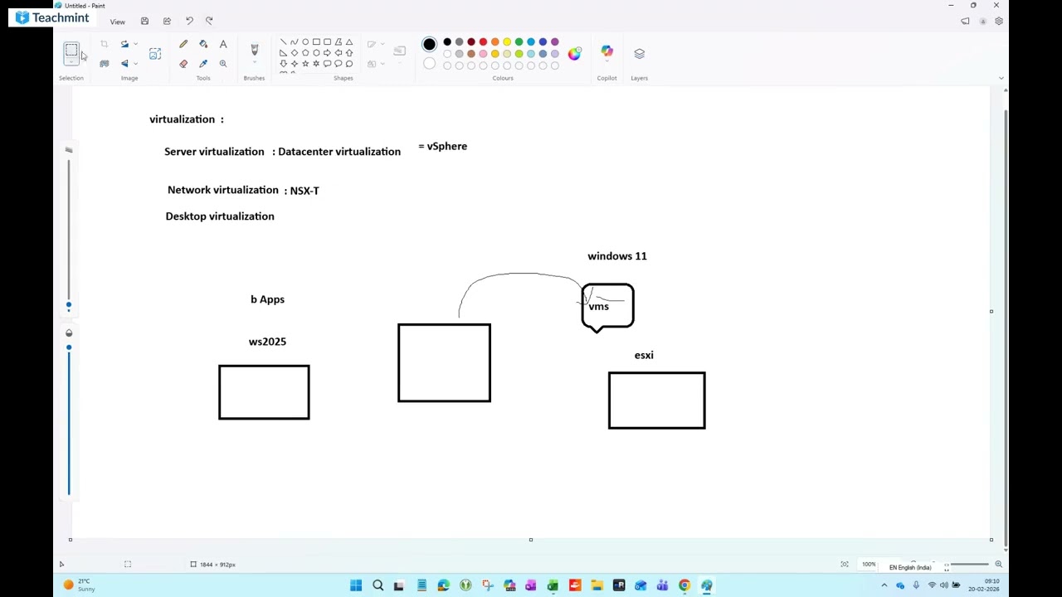The image size is (1062, 597).
Task: Click the Fit to window icon
Action: (x=845, y=565)
